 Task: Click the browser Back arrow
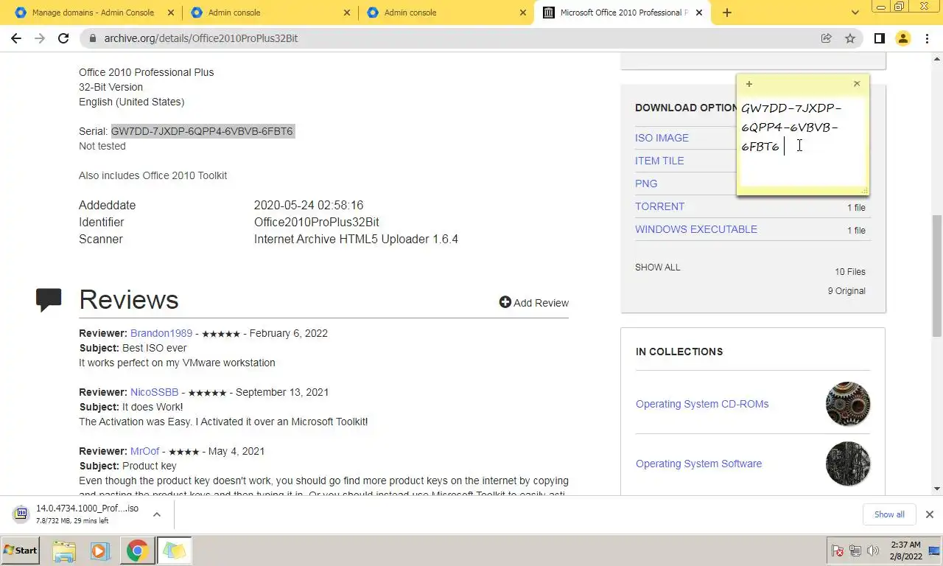point(16,38)
